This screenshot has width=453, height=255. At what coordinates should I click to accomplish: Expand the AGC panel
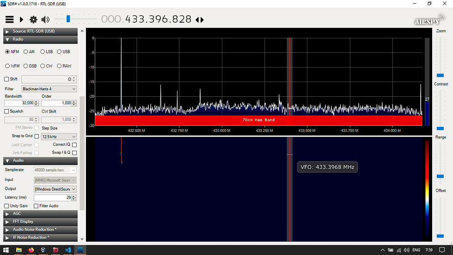tap(41, 214)
